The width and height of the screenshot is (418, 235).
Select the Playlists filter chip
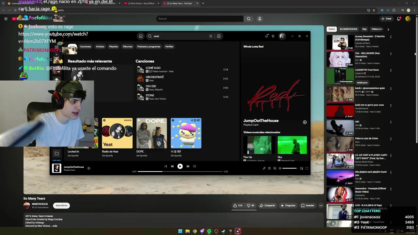pos(113,47)
